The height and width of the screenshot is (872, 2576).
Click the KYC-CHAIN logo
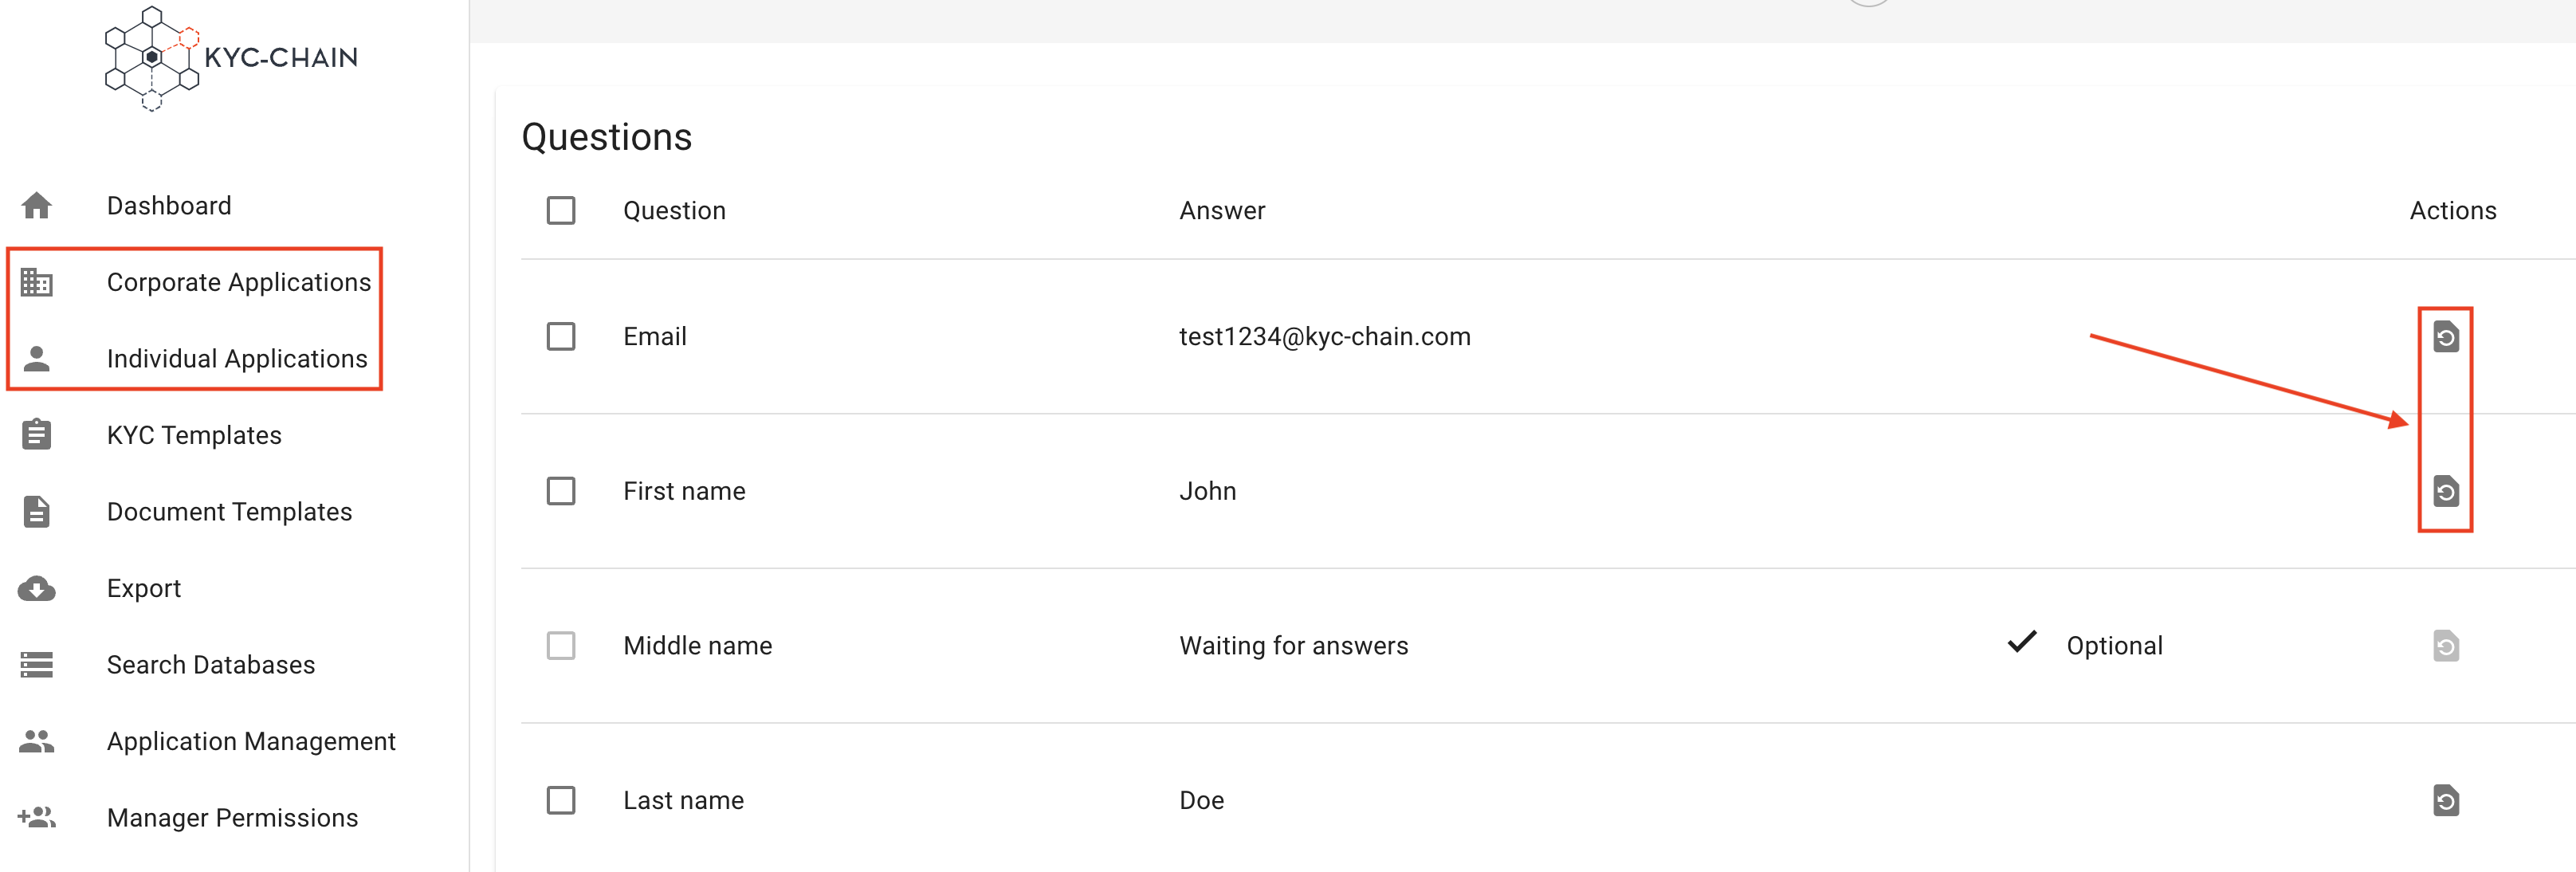pos(231,58)
